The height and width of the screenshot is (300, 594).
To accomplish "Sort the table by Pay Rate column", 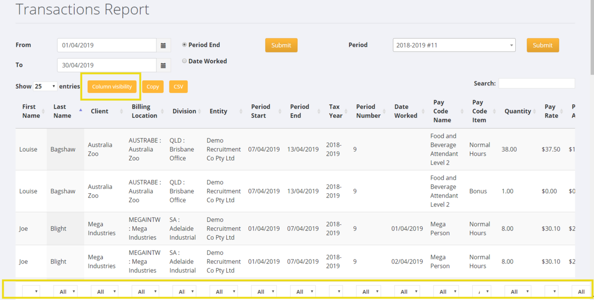I will pyautogui.click(x=550, y=111).
